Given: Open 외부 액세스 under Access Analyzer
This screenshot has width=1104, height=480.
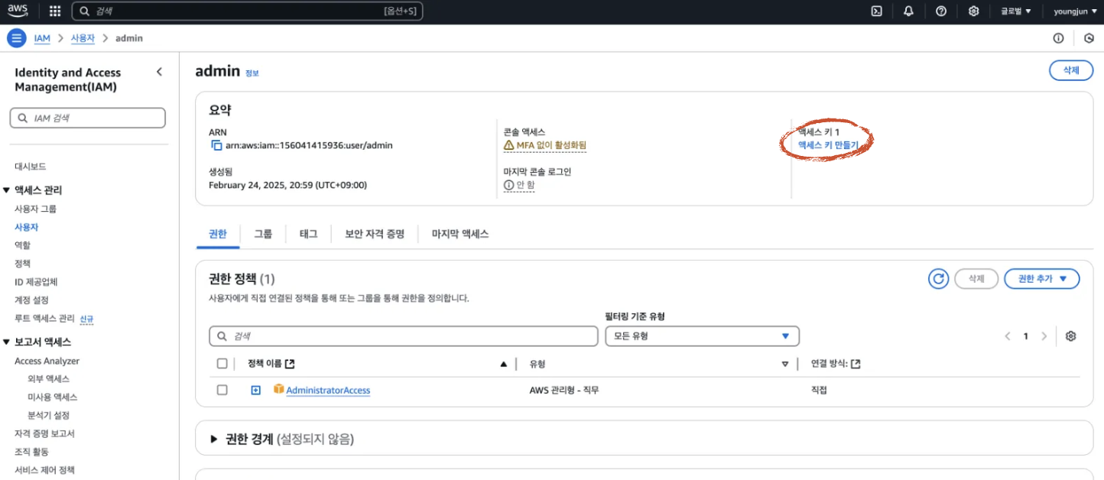Looking at the screenshot, I should pos(48,379).
